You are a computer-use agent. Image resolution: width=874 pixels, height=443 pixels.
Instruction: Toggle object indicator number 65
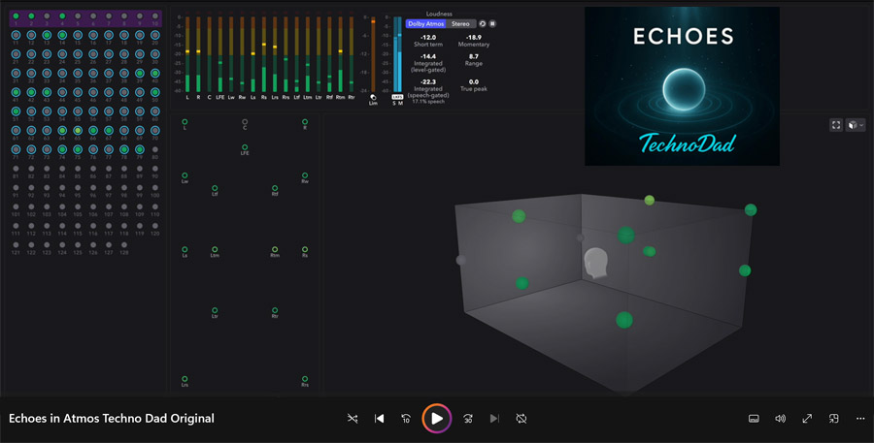(x=78, y=130)
